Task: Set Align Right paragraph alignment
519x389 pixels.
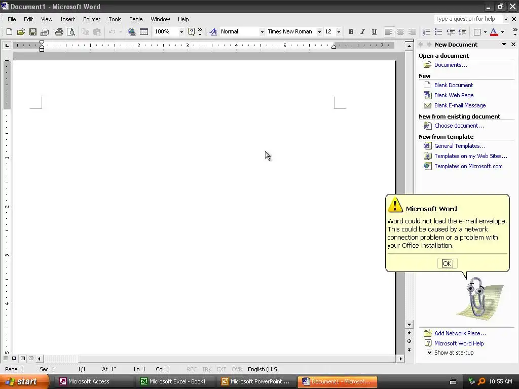Action: (x=412, y=32)
